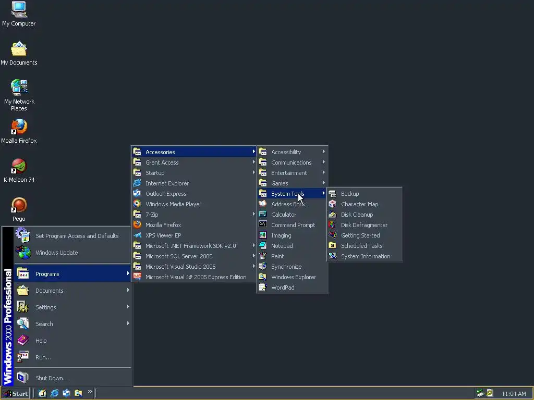Screen dimensions: 534x400
Task: Expand the Documents submenu arrow
Action: (128, 290)
